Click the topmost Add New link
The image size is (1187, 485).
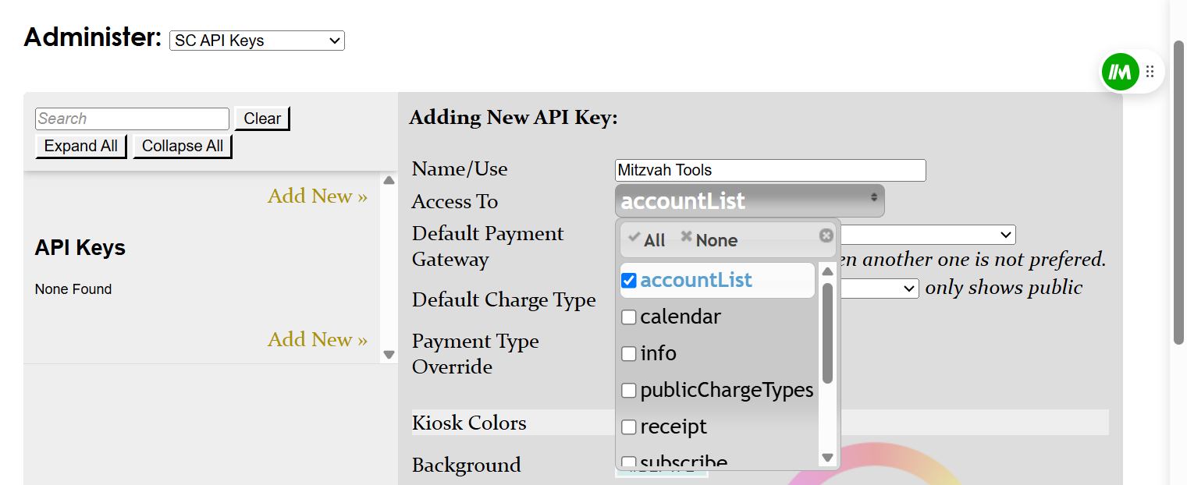coord(317,196)
